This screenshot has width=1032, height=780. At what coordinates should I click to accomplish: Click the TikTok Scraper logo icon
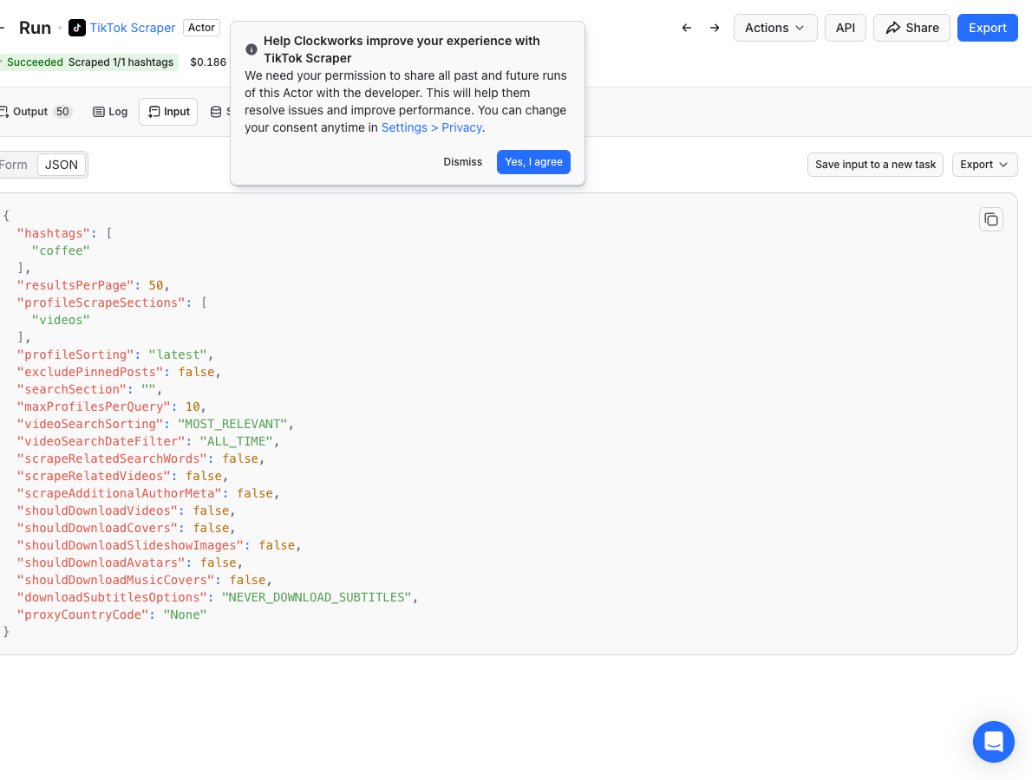pyautogui.click(x=77, y=28)
